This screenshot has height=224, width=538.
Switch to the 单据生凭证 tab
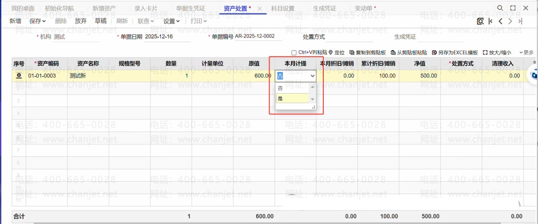coord(191,8)
